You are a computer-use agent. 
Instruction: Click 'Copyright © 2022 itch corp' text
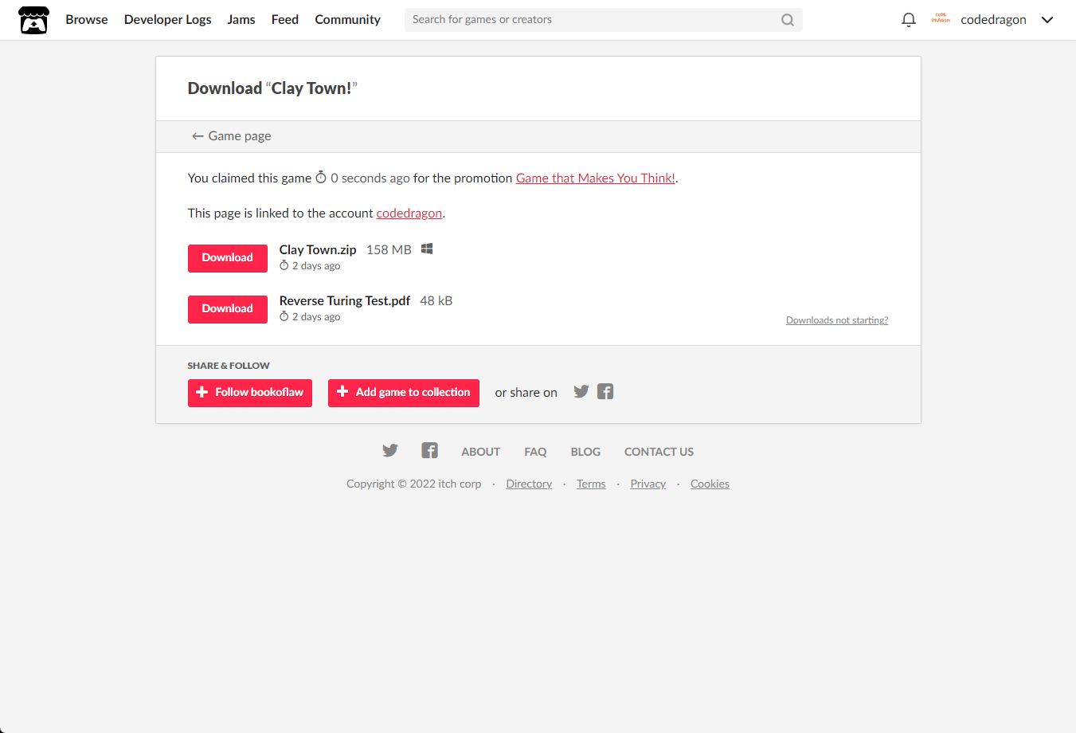pos(414,484)
